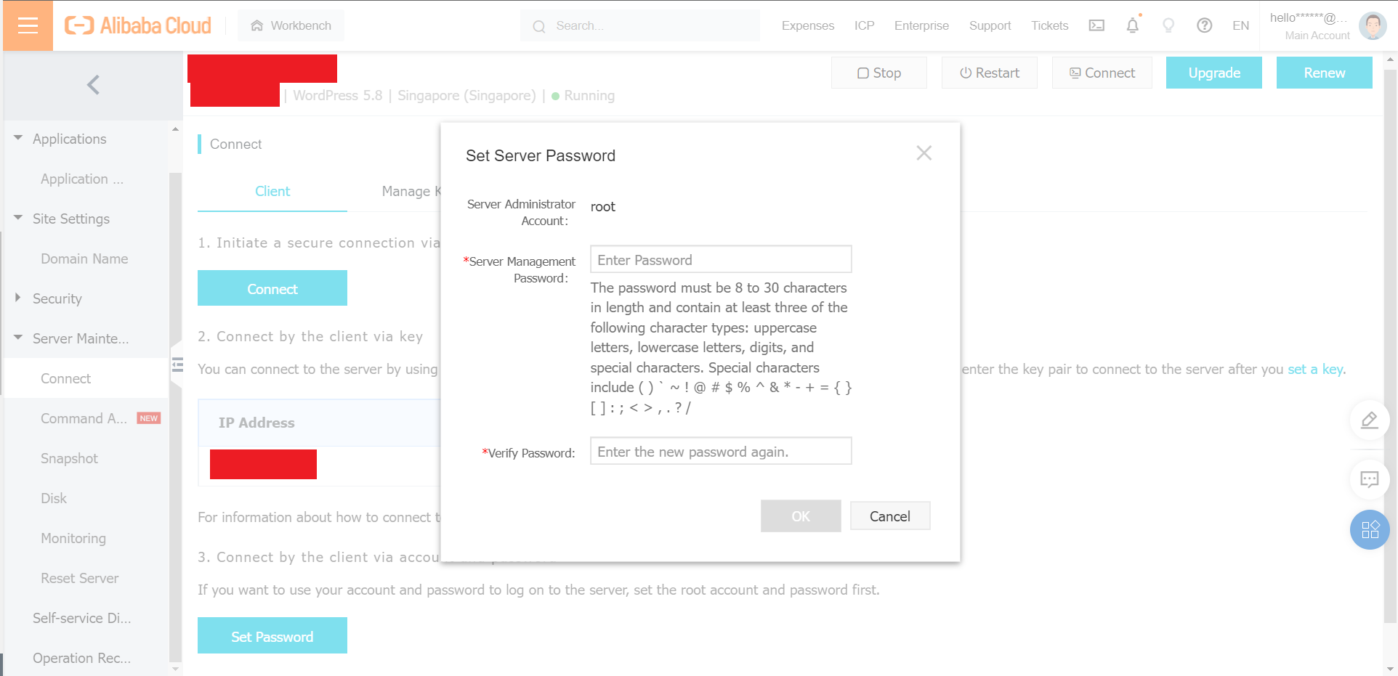
Task: Click the Alibaba Cloud logo
Action: click(x=138, y=25)
